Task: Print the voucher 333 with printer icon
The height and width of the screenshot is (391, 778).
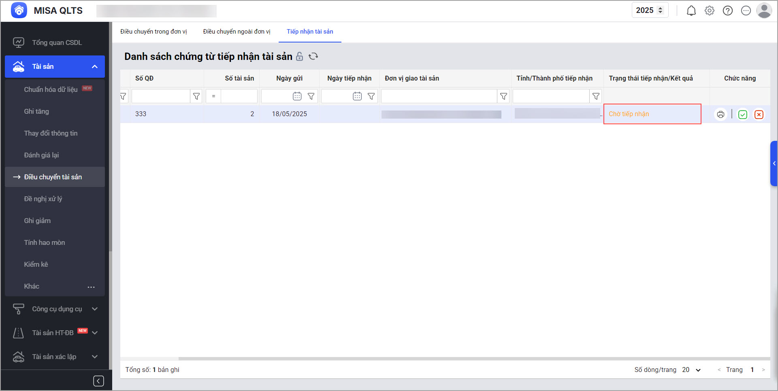Action: [720, 115]
